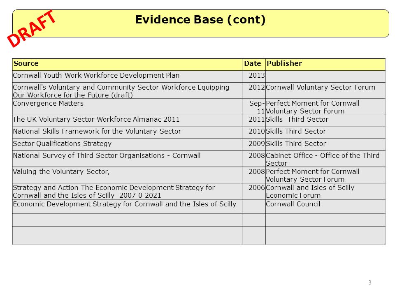Click the 'Cornwall Council' publisher cell

tap(325, 207)
